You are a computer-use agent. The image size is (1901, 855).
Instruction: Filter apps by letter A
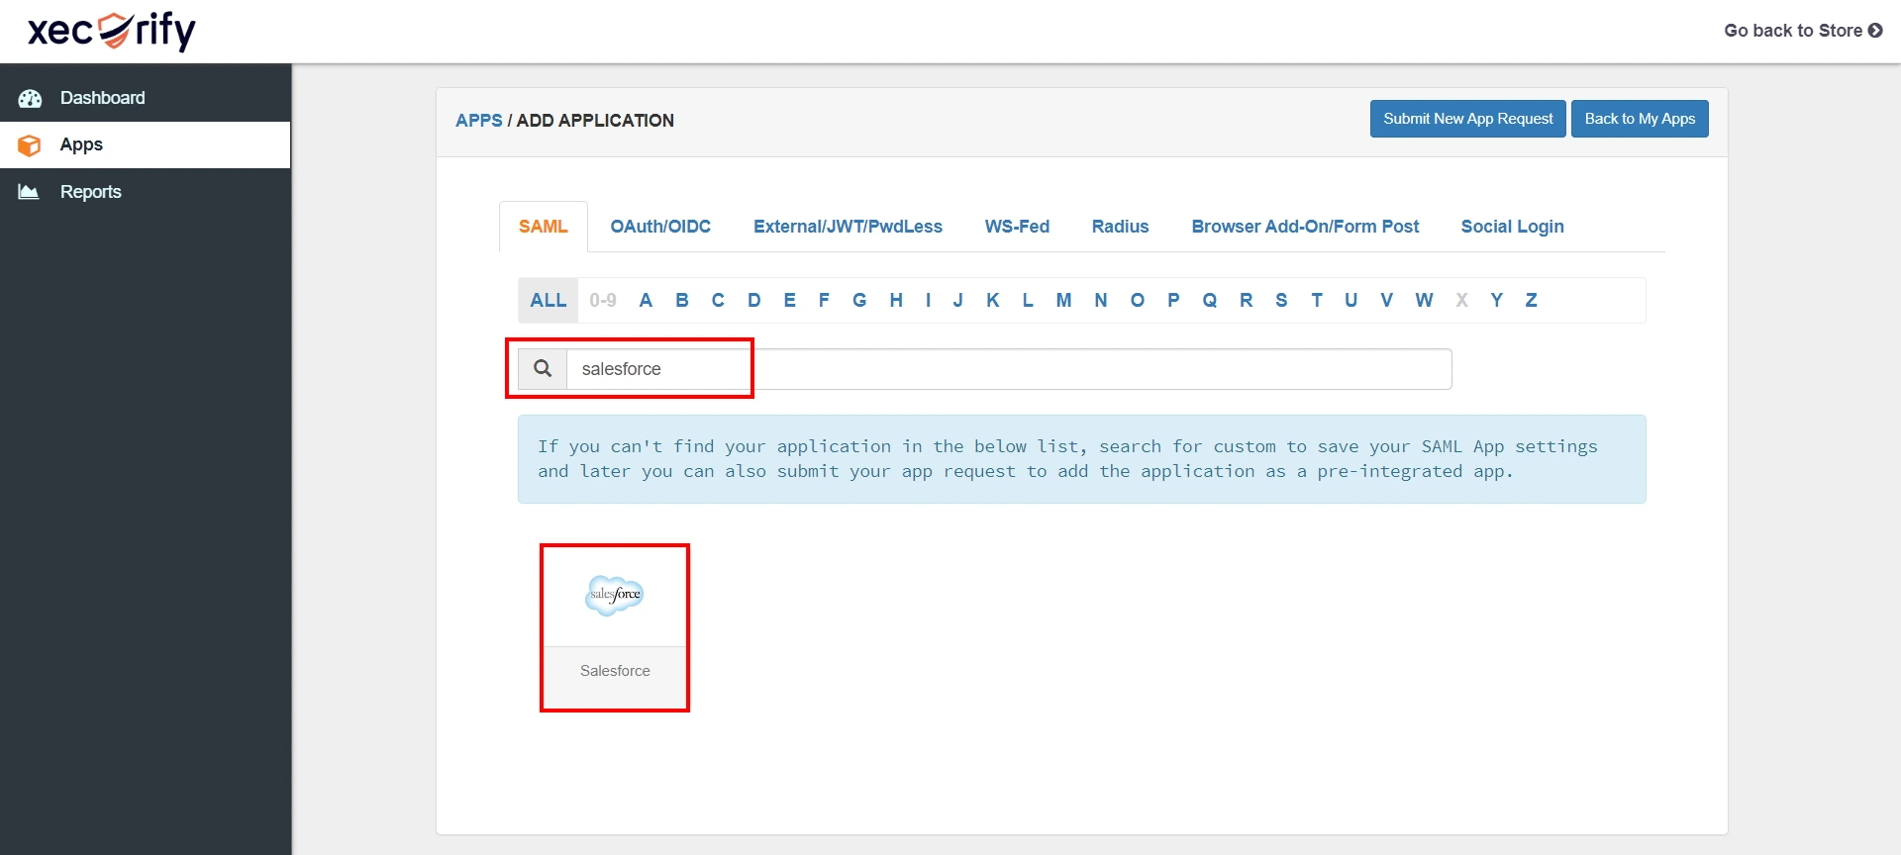pyautogui.click(x=646, y=300)
